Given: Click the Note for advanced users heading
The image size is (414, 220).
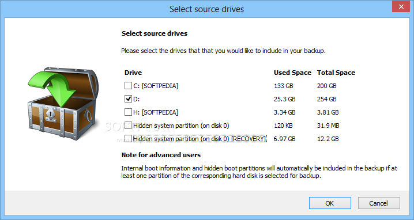Looking at the screenshot, I should coord(161,155).
